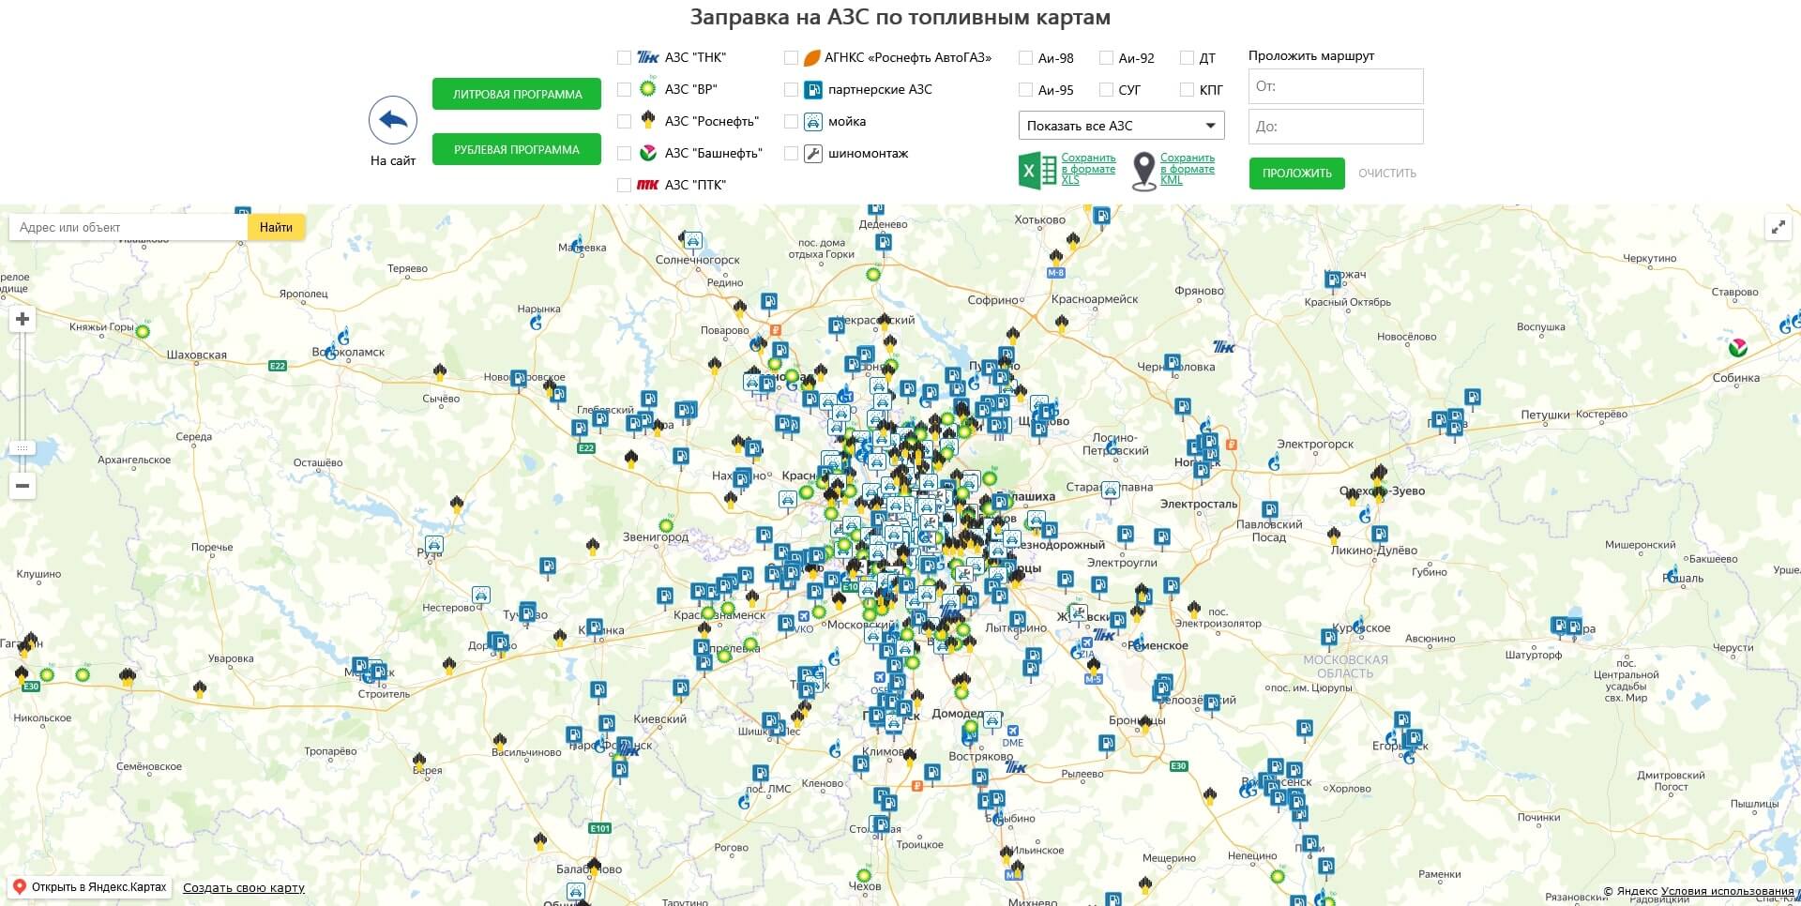This screenshot has width=1801, height=906.
Task: Click the ПРОЛОЖИТЬ route button
Action: (1297, 174)
